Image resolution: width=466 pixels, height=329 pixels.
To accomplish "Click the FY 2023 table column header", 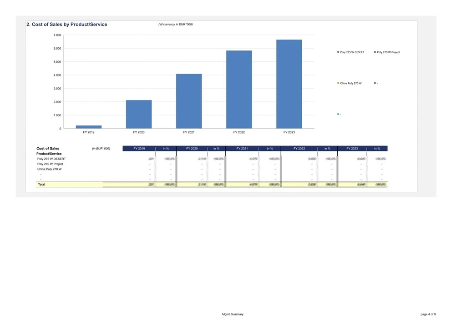I will point(352,149).
